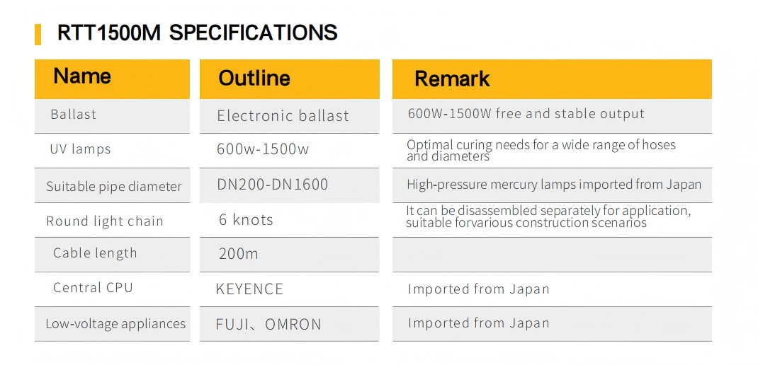Click the RTT1500M SPECIFICATIONS title

click(197, 33)
